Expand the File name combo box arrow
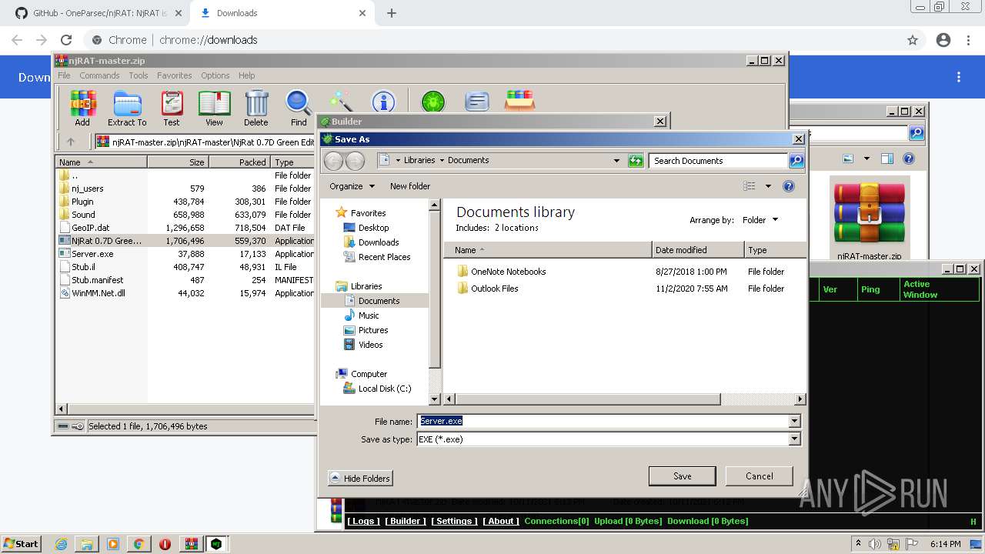The height and width of the screenshot is (554, 985). coord(794,421)
